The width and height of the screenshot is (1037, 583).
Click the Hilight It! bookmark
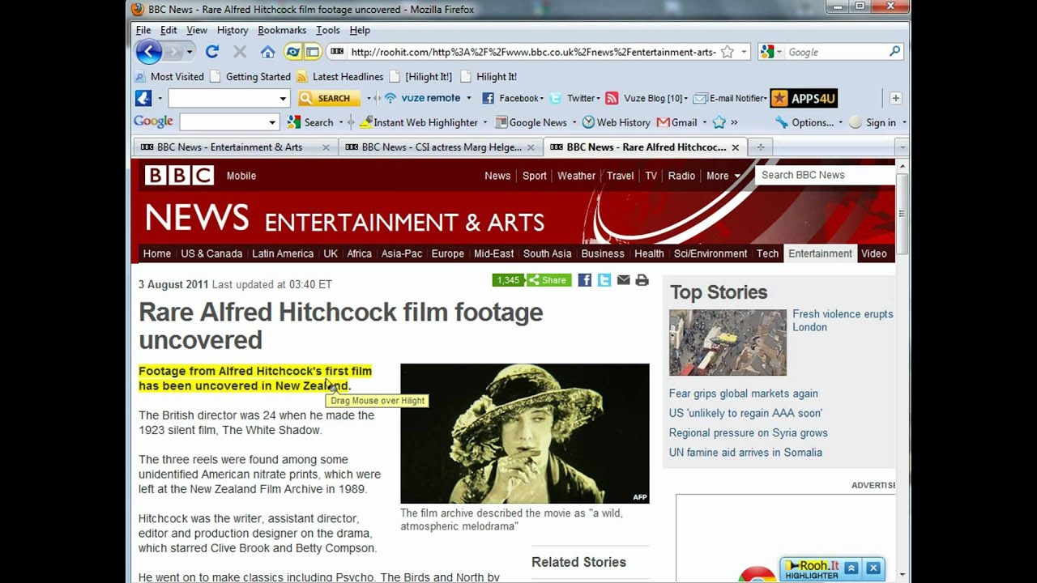489,77
